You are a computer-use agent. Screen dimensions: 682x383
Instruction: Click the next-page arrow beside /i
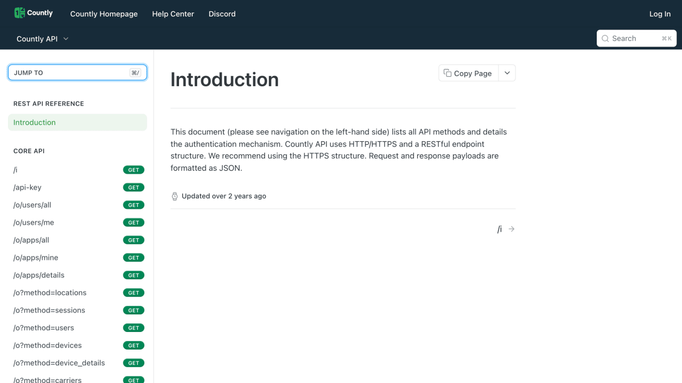[511, 229]
